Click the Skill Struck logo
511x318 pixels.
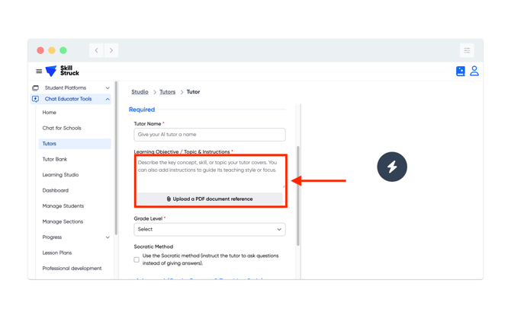click(x=63, y=71)
